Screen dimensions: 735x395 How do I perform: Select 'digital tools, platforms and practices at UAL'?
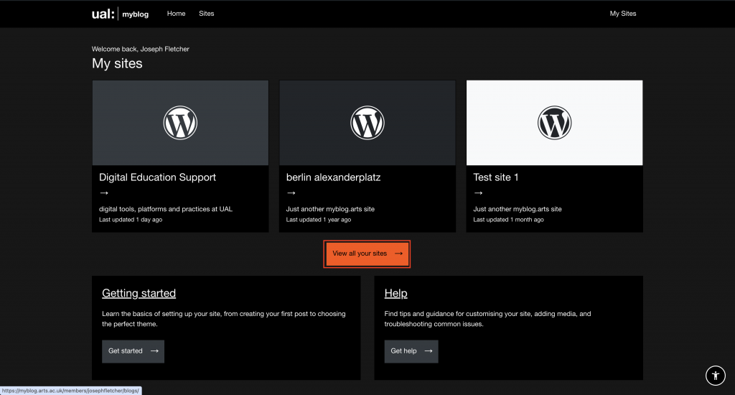(x=166, y=209)
